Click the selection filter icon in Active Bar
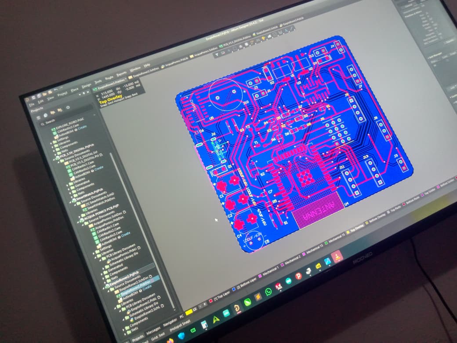This screenshot has width=457, height=343. (217, 55)
